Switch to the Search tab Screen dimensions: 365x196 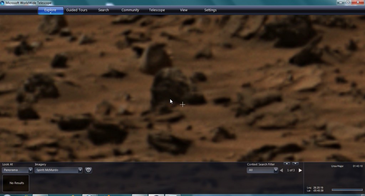[x=103, y=10]
